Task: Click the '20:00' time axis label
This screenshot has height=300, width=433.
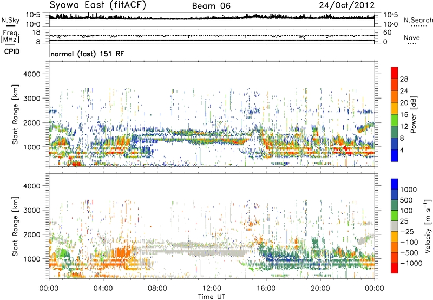Action: (x=320, y=289)
